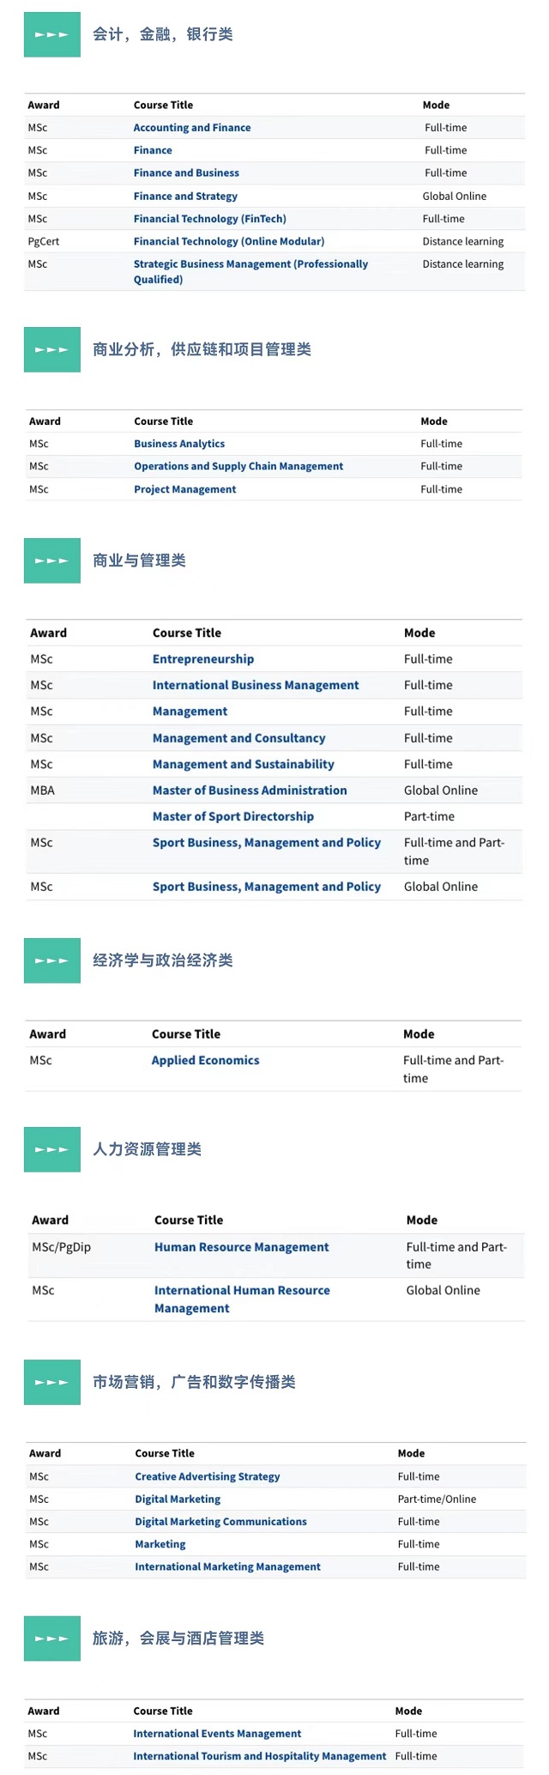The width and height of the screenshot is (549, 1775).
Task: Open Management and Sustainability course
Action: (x=244, y=764)
